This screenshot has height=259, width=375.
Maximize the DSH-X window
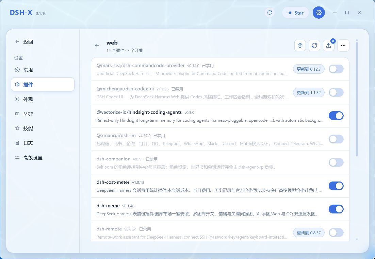click(347, 13)
